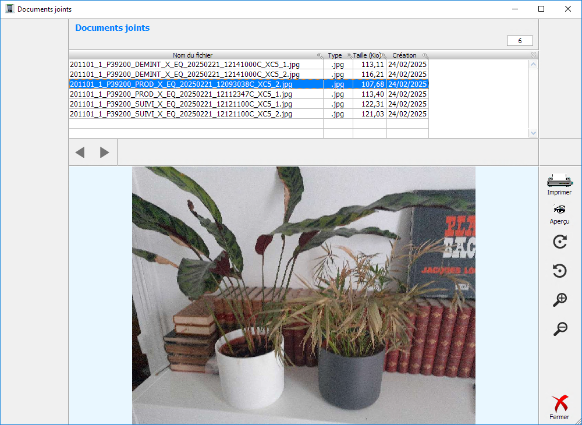The image size is (582, 425).
Task: Zoom out with the magnifier minus icon
Action: [559, 329]
